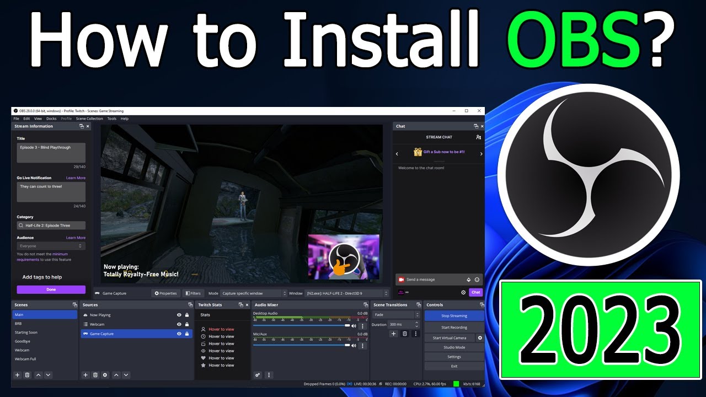
Task: Mute Mic/Aux speaker icon
Action: [x=354, y=346]
